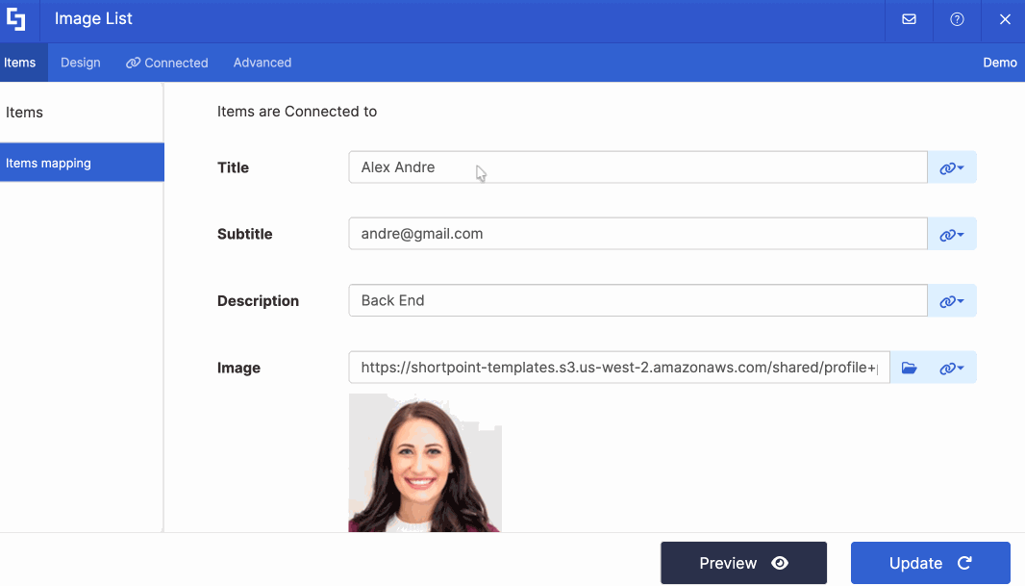This screenshot has height=586, width=1025.
Task: Click the Demo link in the header
Action: tap(999, 63)
